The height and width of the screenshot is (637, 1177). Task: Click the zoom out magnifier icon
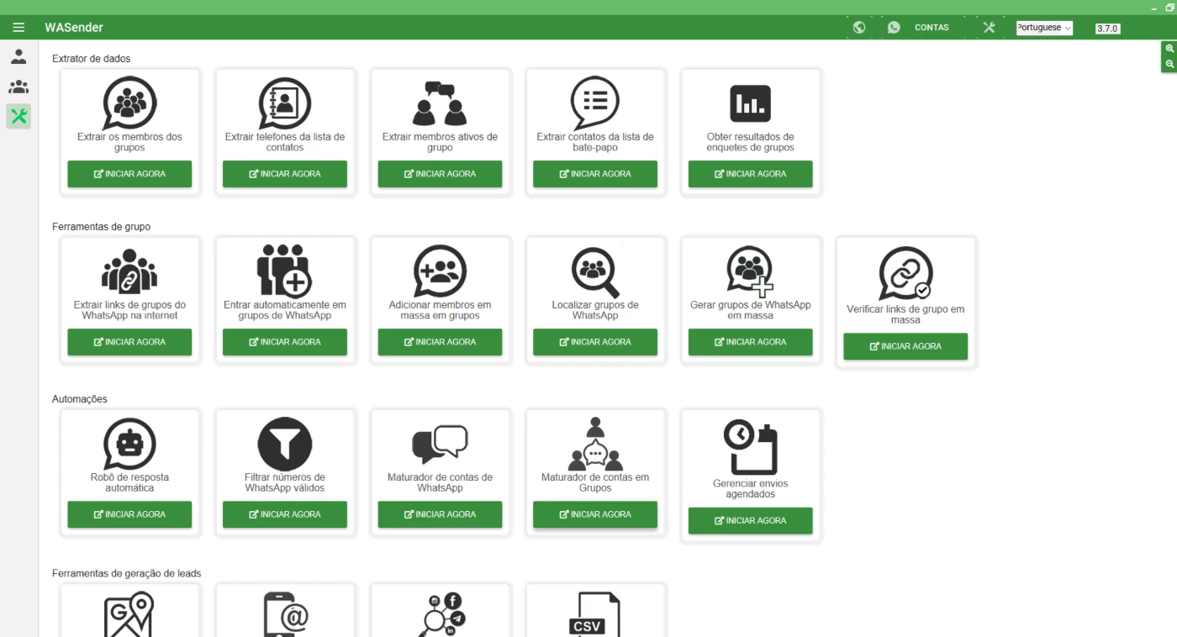(1169, 64)
